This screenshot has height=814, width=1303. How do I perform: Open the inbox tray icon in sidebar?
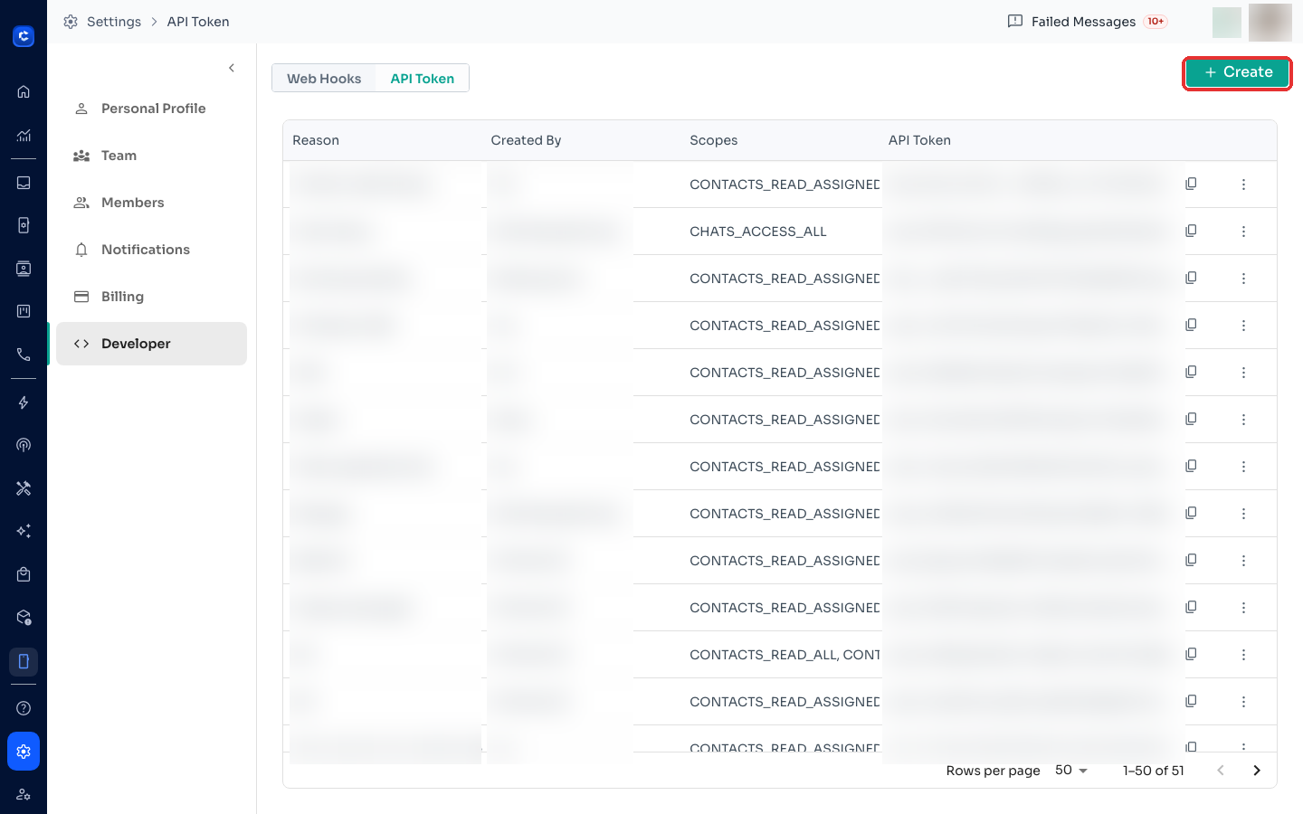point(24,183)
